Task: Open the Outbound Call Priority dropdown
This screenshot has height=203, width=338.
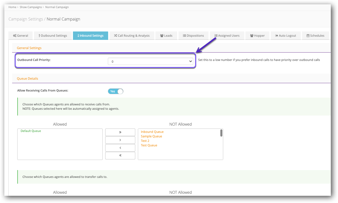Action: pos(151,61)
